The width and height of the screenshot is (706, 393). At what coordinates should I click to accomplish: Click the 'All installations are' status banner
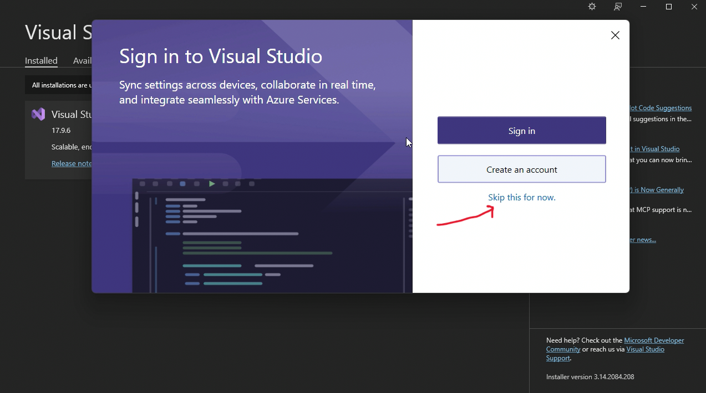[x=59, y=85]
